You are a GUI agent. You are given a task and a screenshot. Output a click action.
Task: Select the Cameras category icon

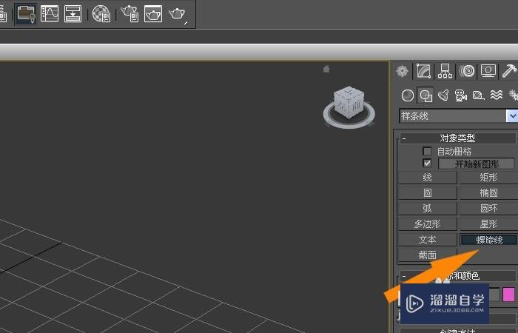461,95
